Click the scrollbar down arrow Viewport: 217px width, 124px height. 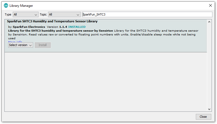(209, 109)
